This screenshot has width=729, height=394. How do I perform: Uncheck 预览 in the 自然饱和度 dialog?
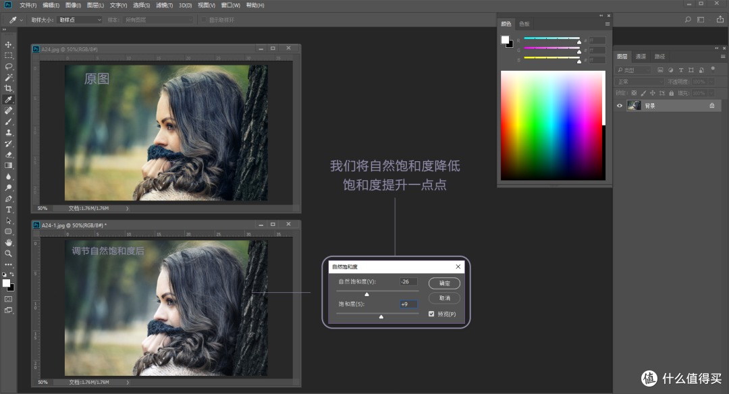click(x=431, y=314)
